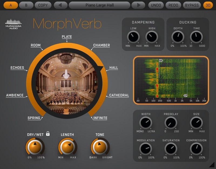
Task: Click the REDO icon button
Action: click(x=173, y=5)
